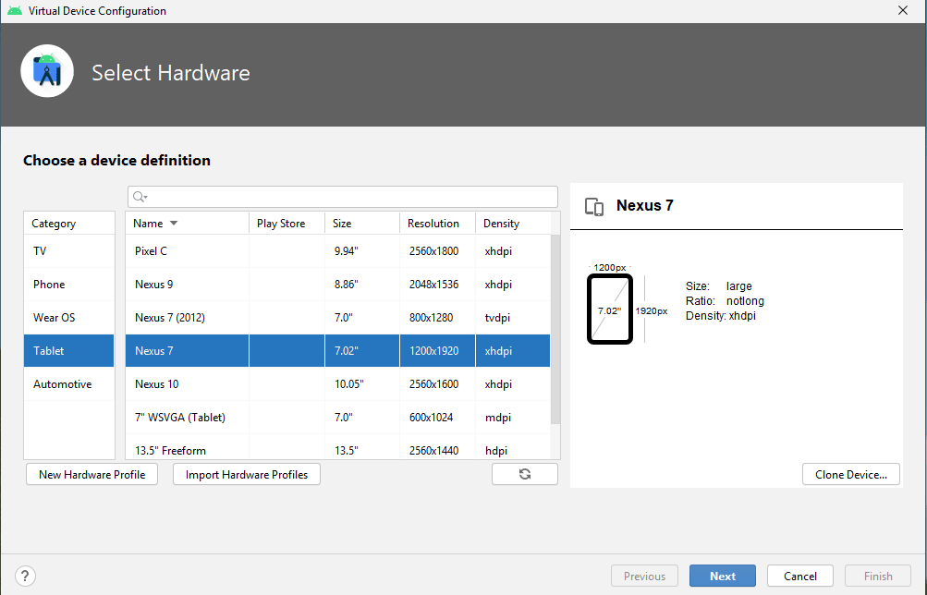The width and height of the screenshot is (927, 595).
Task: Select the Pixel C device row
Action: (x=337, y=251)
